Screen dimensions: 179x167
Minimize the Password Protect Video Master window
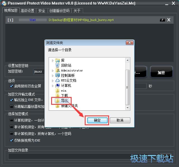click(167, 4)
